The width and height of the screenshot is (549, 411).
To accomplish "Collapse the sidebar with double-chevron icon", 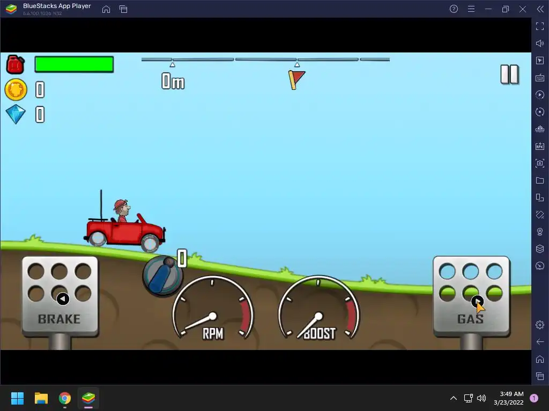I will coord(540,9).
